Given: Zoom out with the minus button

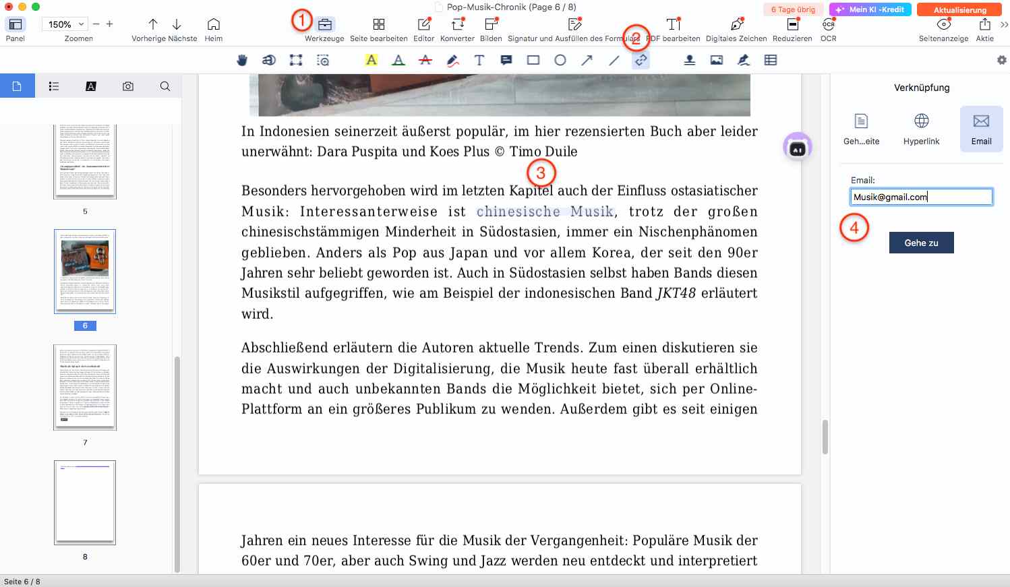Looking at the screenshot, I should point(96,24).
